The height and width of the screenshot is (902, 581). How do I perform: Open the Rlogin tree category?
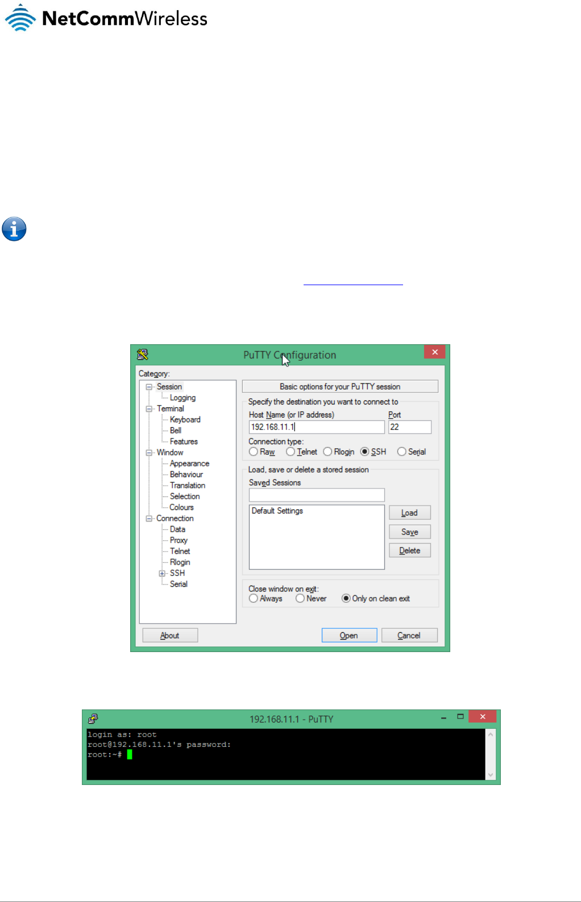tap(180, 562)
